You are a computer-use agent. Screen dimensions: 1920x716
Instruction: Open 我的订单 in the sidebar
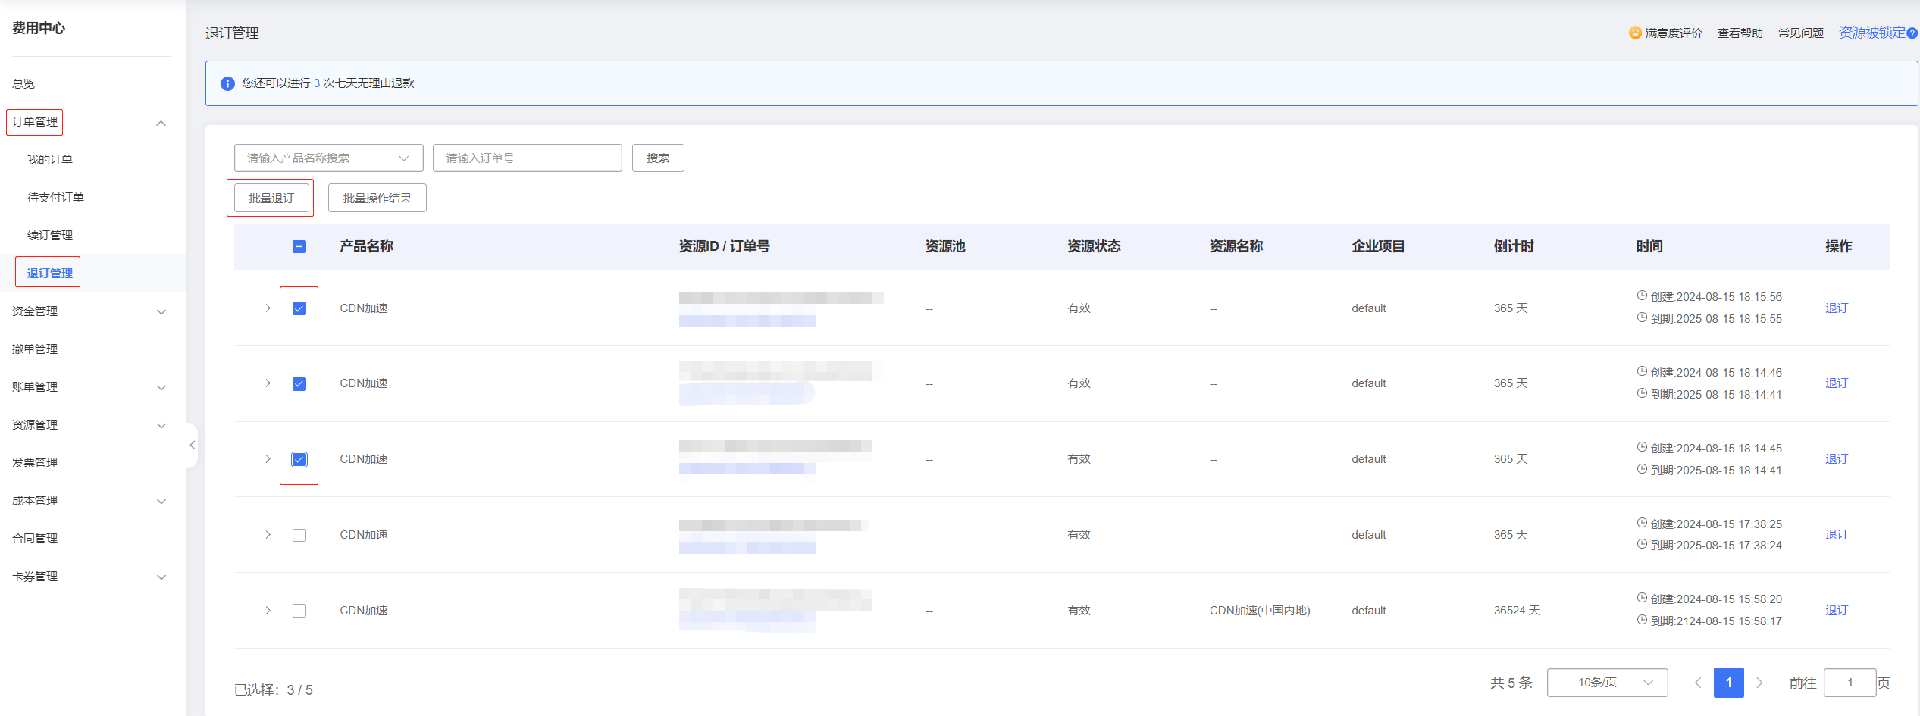coord(50,160)
